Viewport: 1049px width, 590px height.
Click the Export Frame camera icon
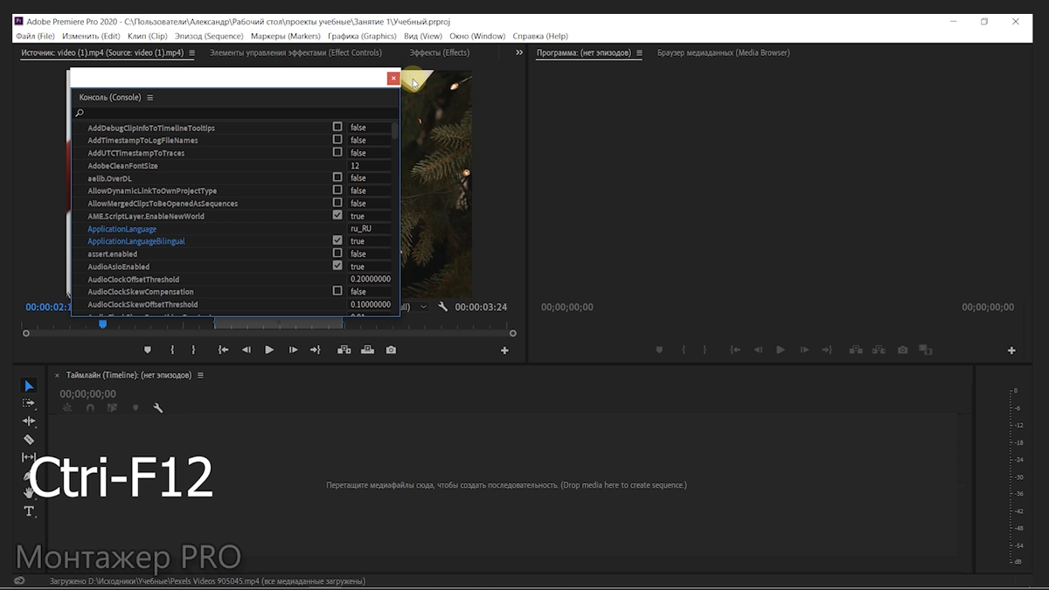[x=390, y=349]
